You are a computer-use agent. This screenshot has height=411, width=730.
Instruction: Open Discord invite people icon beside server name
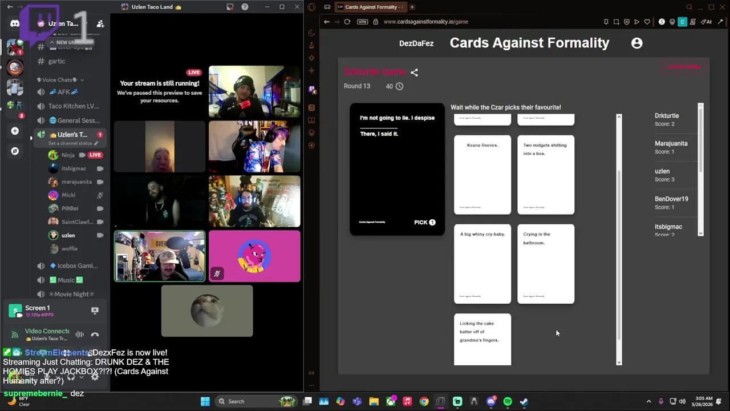[x=100, y=23]
